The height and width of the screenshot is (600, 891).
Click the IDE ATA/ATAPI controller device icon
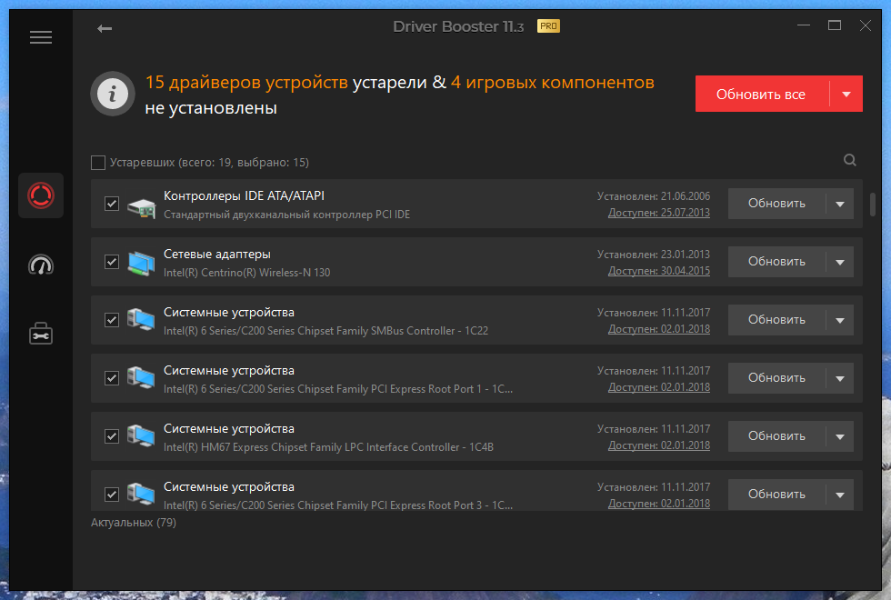141,207
